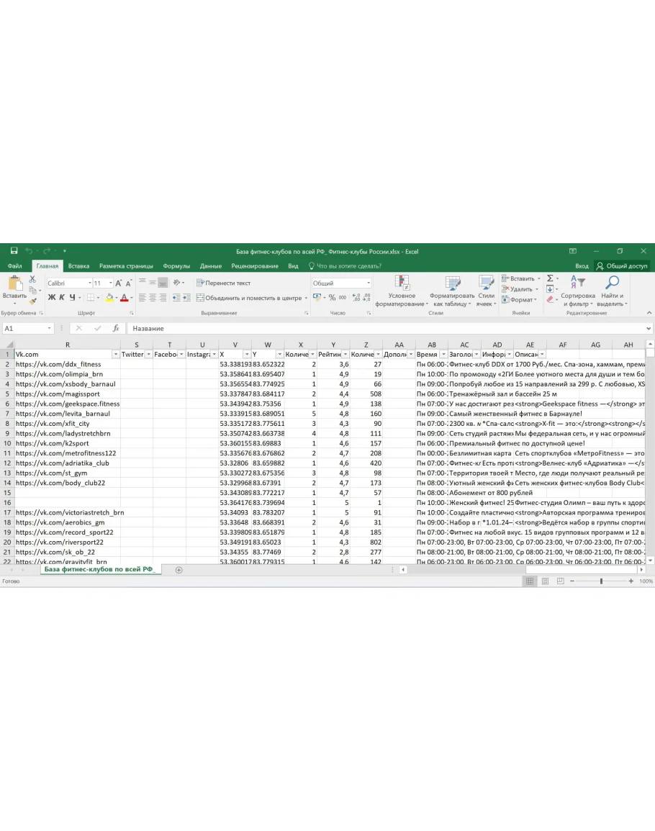Toggle center horizontal alignment
The height and width of the screenshot is (831, 655).
(x=152, y=298)
